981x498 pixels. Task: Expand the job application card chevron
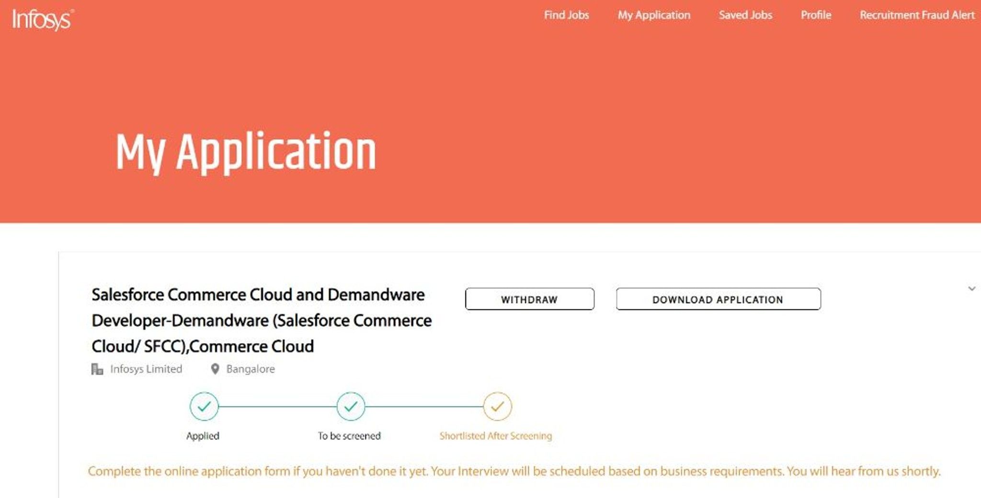click(971, 289)
